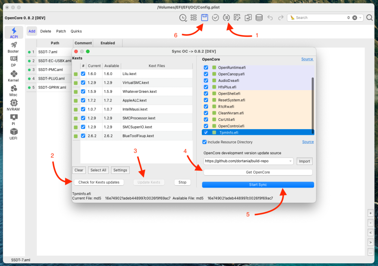Validate the config with the checkmark icon
This screenshot has height=266, width=378.
[x=215, y=18]
